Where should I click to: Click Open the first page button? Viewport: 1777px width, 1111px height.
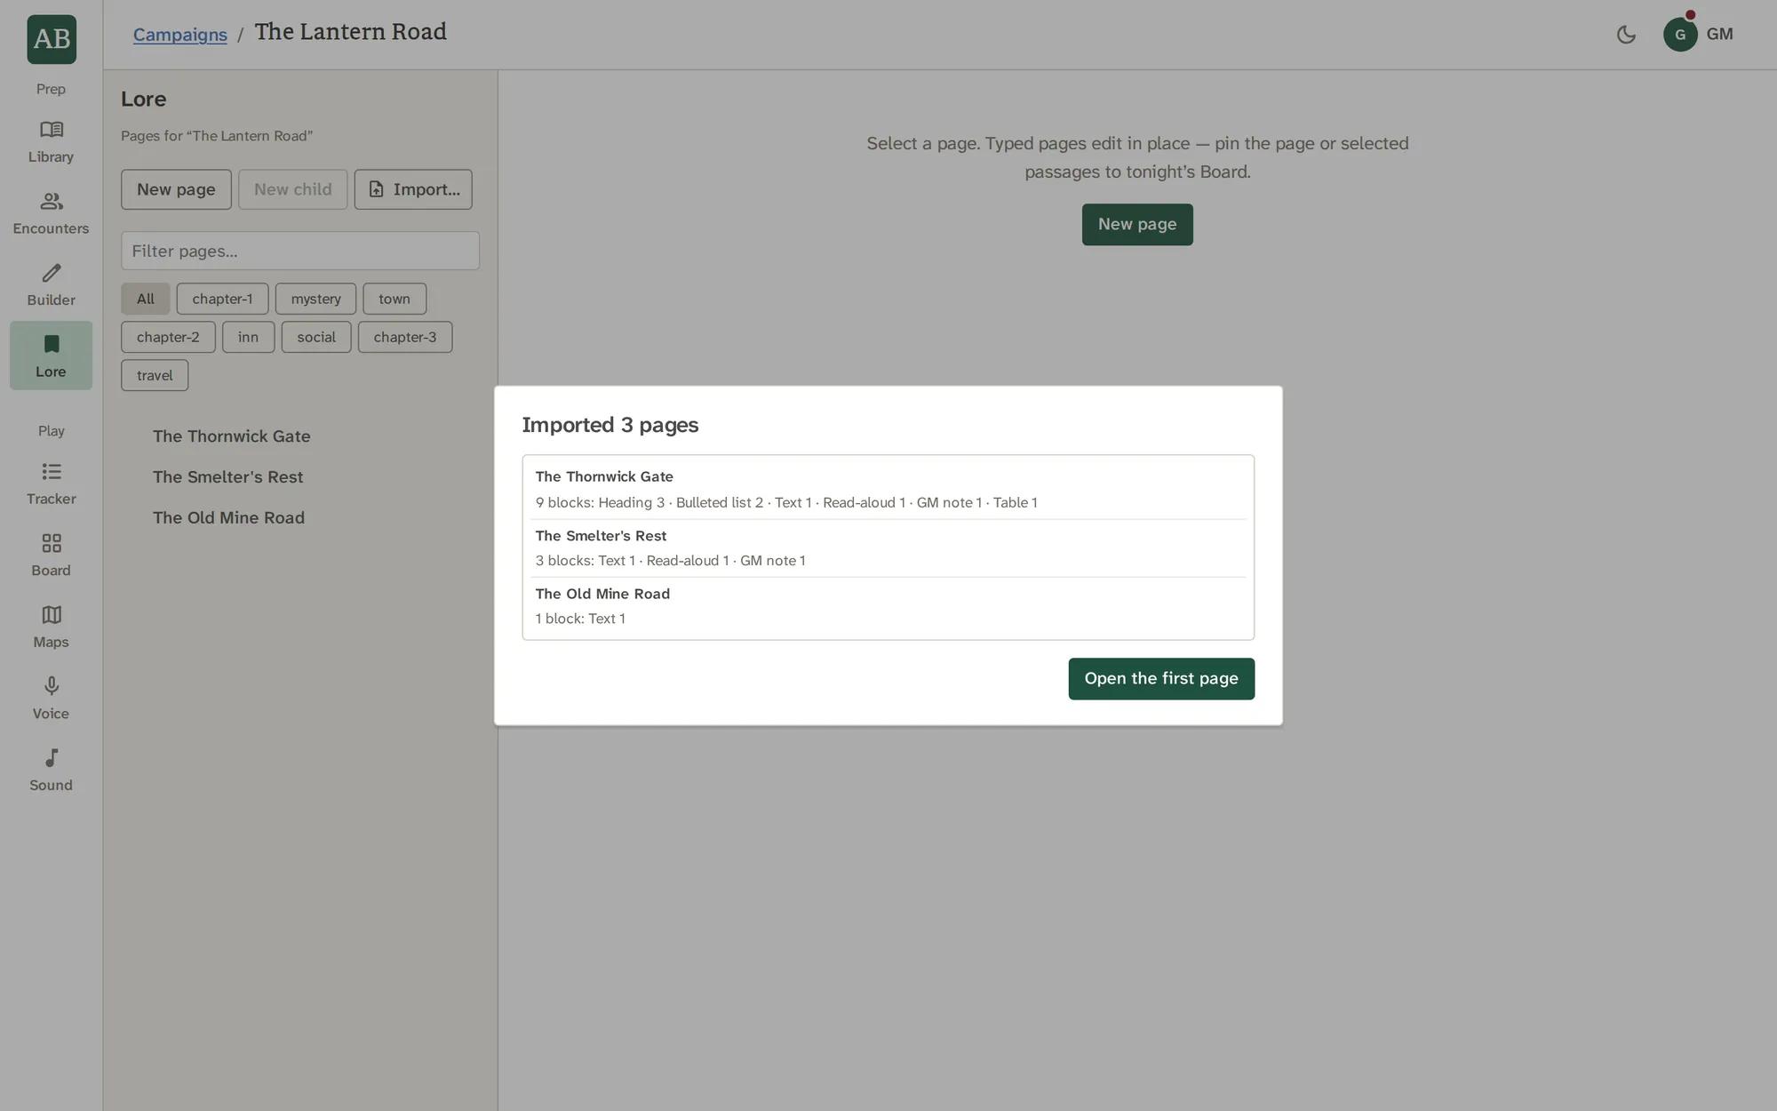(x=1161, y=679)
